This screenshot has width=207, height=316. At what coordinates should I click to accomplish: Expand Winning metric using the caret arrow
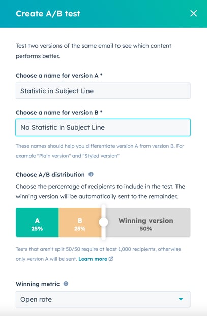coord(181,299)
